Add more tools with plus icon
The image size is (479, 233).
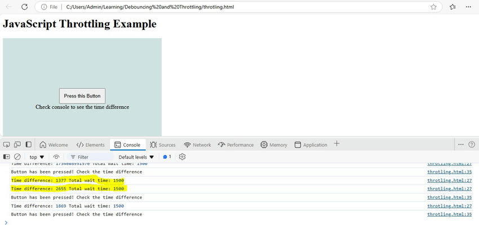point(336,144)
